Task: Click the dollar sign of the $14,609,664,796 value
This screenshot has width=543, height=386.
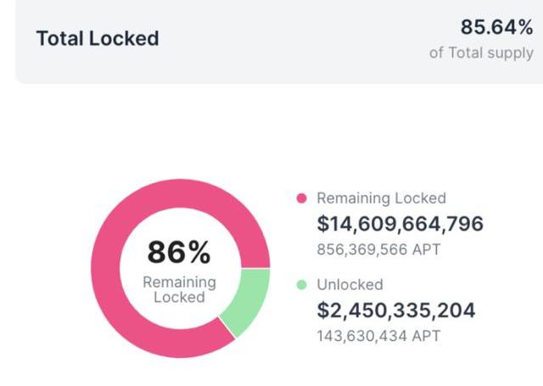Action: tap(322, 224)
